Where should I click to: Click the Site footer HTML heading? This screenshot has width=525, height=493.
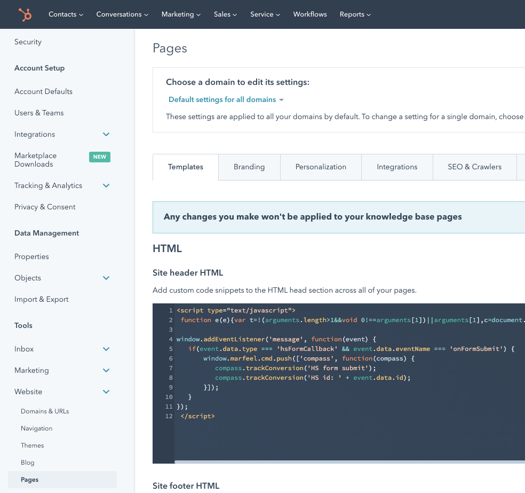click(x=186, y=486)
